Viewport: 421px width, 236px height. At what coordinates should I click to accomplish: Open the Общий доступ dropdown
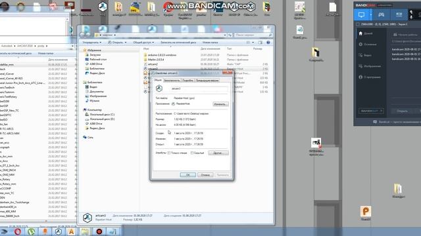[x=143, y=43]
